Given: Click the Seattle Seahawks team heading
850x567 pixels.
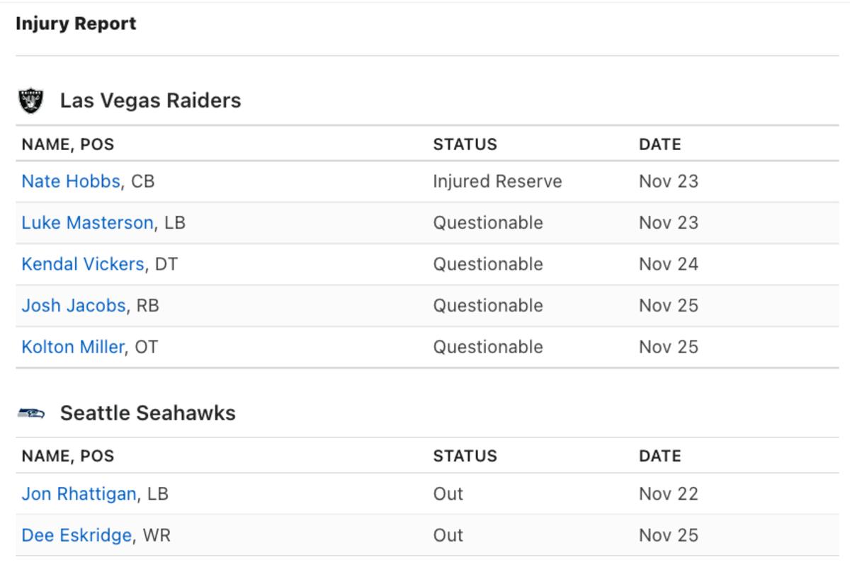Looking at the screenshot, I should click(147, 413).
